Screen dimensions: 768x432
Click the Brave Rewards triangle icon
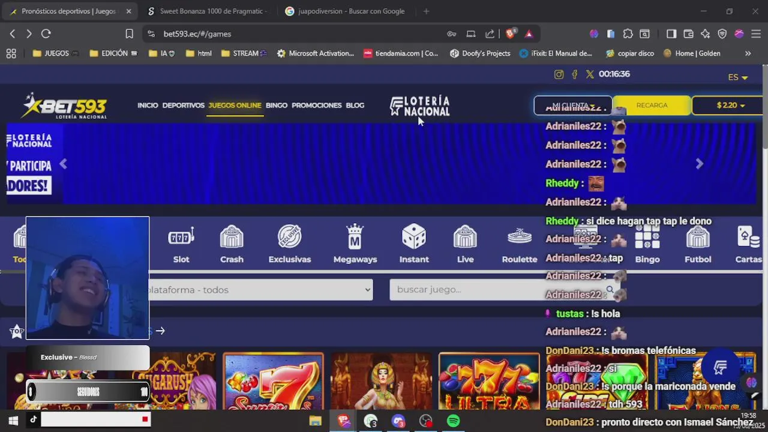pyautogui.click(x=529, y=34)
